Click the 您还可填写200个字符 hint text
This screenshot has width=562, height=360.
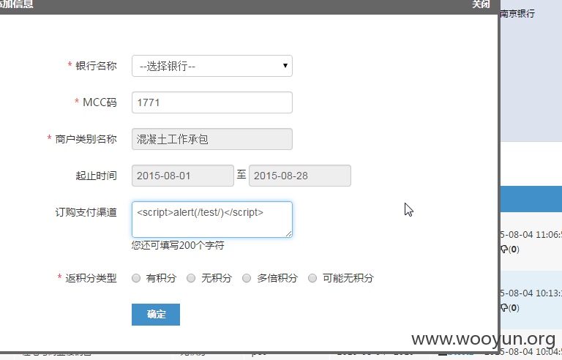178,245
